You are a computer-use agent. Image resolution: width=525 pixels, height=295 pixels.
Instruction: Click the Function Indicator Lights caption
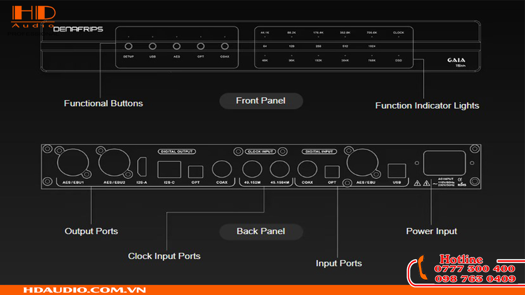pyautogui.click(x=427, y=106)
